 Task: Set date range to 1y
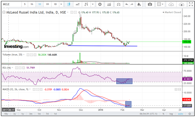[23, 114]
